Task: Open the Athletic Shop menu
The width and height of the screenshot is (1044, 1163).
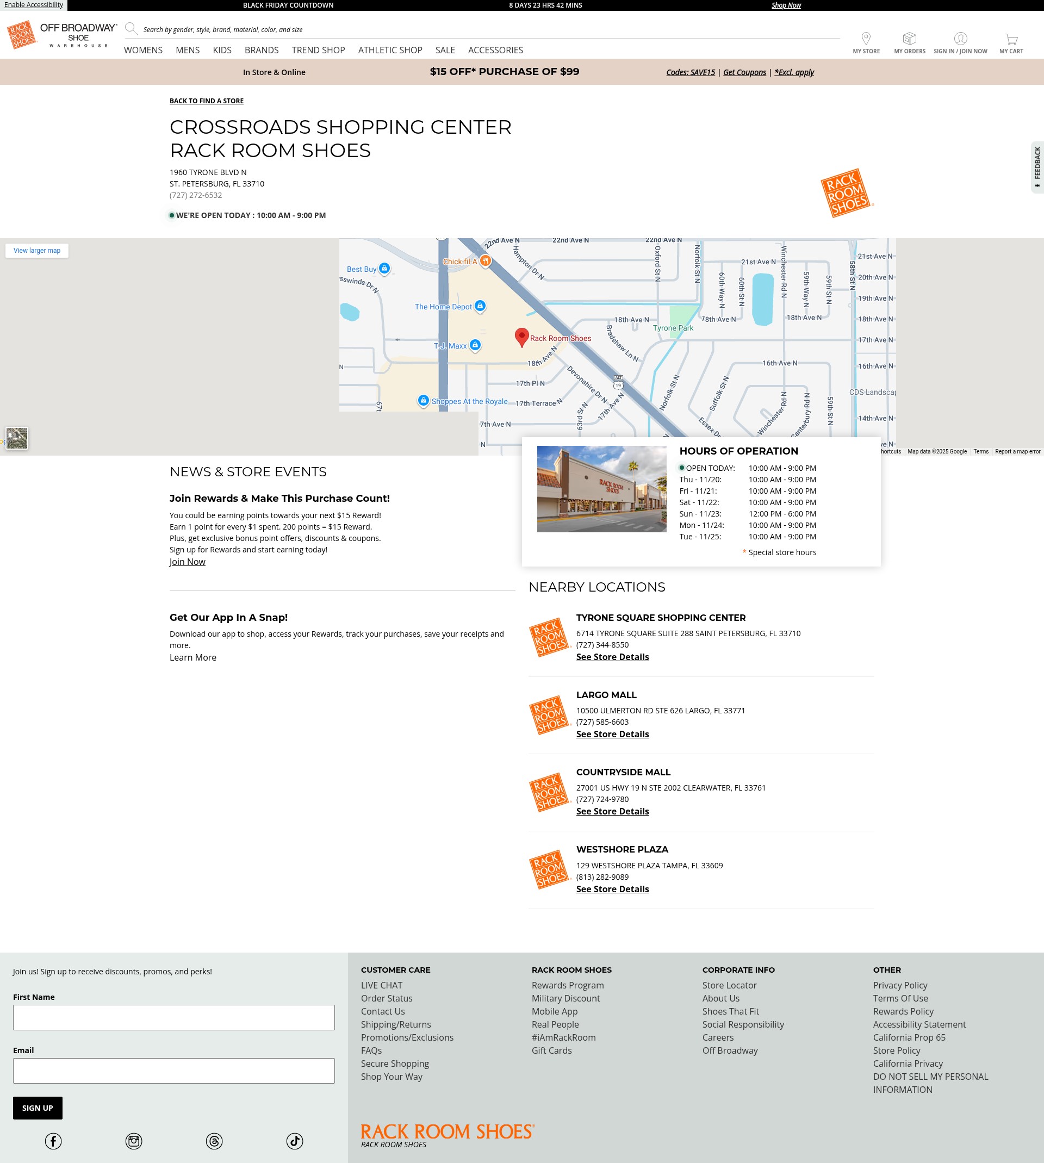Action: click(390, 50)
